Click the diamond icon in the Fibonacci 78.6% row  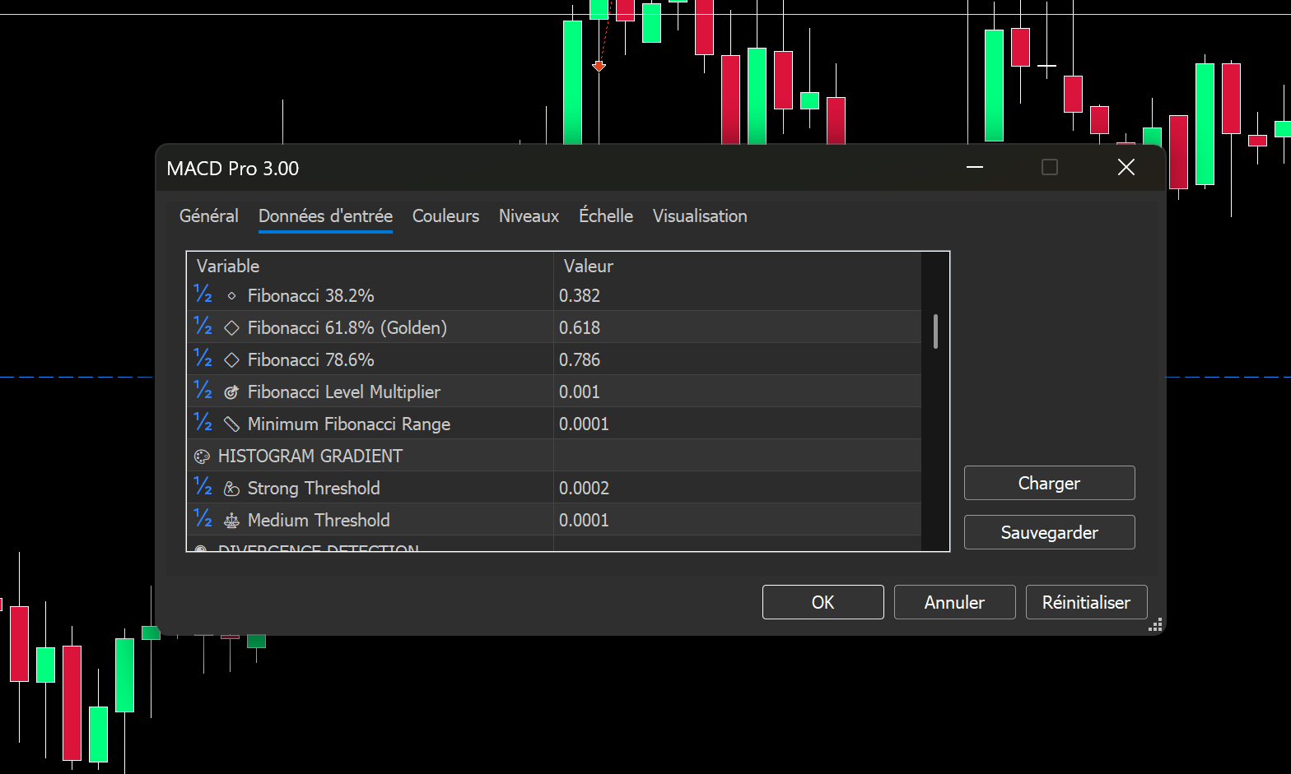point(231,359)
